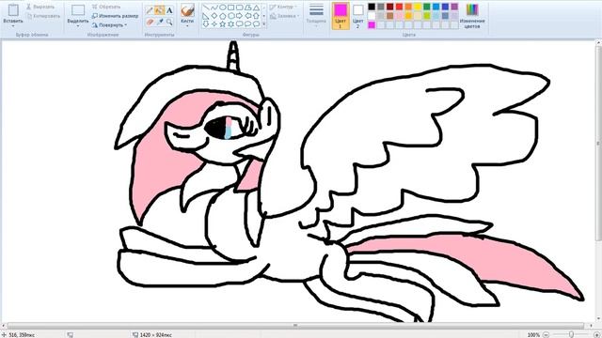The width and height of the screenshot is (602, 338).
Task: Choose the Rectangle shape
Action: 231,8
